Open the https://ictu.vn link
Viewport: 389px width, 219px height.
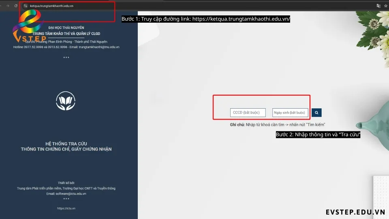click(x=66, y=208)
